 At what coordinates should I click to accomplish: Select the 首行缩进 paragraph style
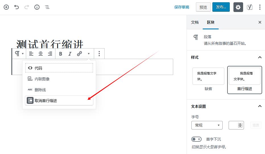[245, 80]
